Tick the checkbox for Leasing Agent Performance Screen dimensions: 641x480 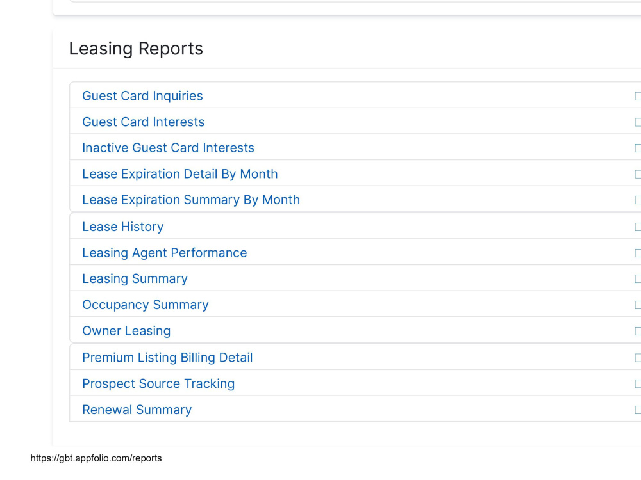coord(638,253)
